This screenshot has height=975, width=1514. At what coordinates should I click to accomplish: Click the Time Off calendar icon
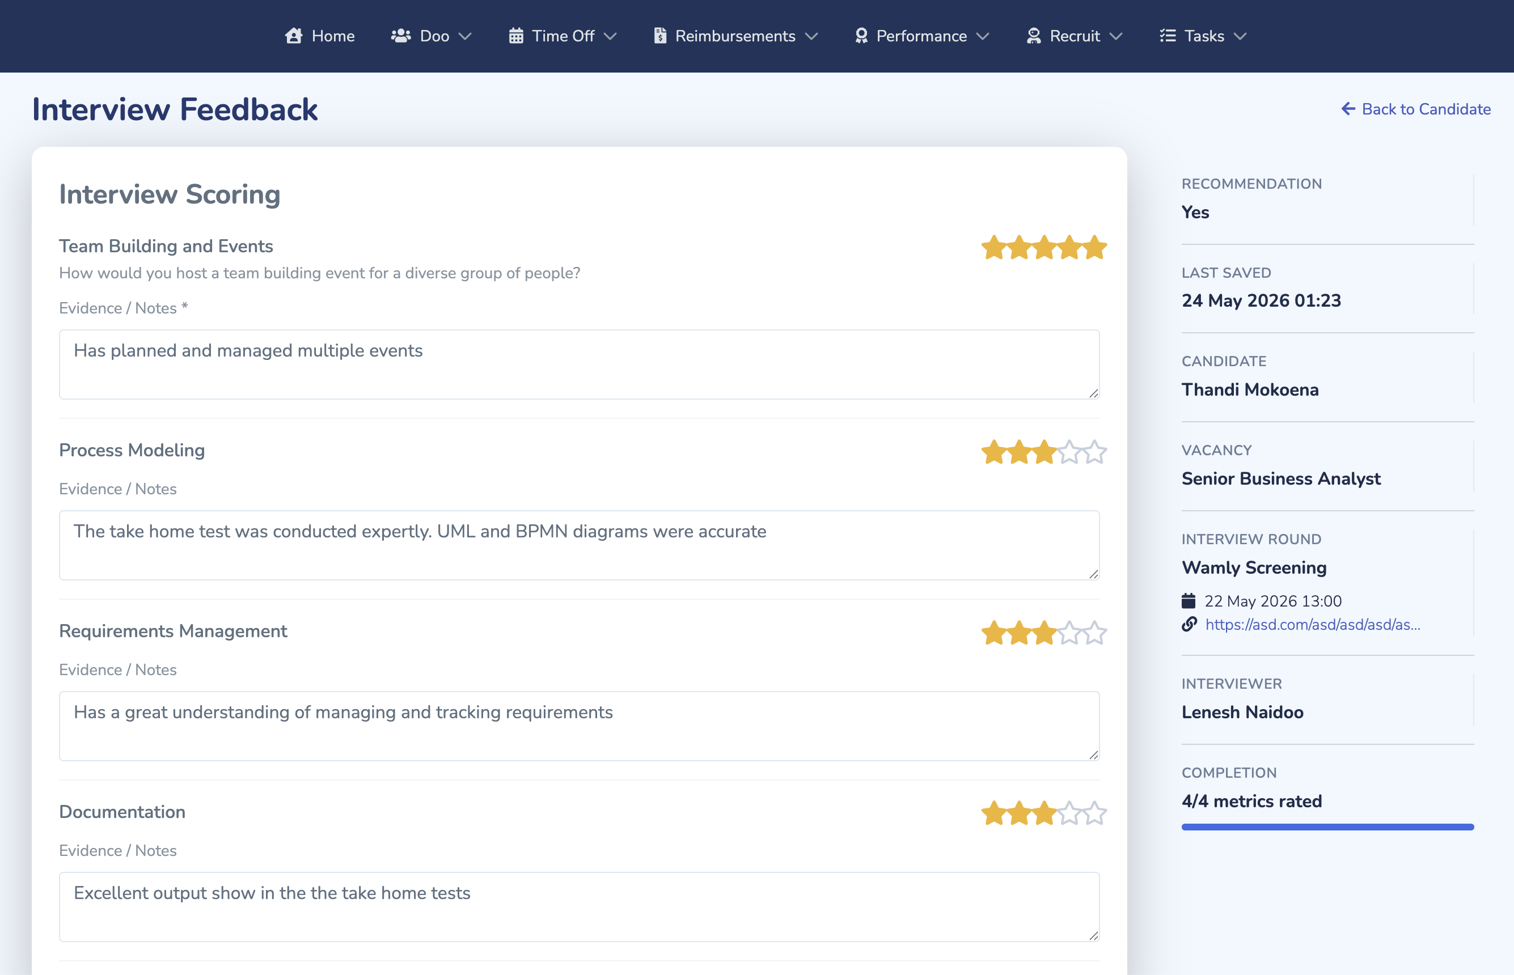pyautogui.click(x=516, y=36)
